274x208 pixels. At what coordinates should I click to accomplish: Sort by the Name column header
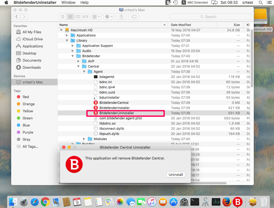coord(113,25)
